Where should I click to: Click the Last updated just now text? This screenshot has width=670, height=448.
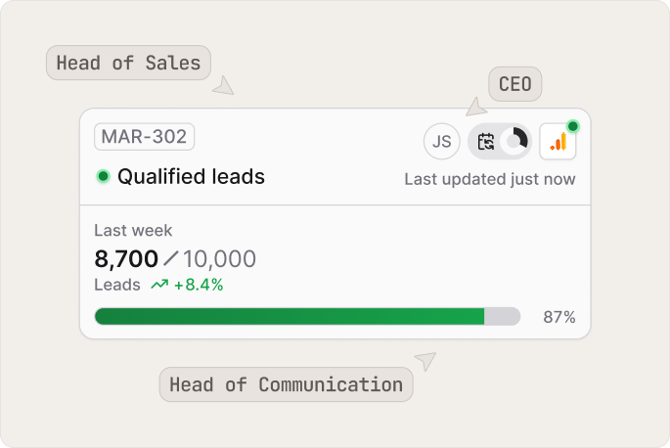(x=490, y=179)
